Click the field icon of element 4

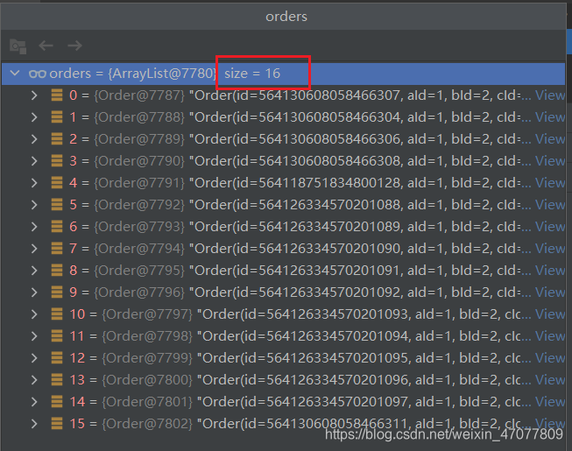point(57,183)
